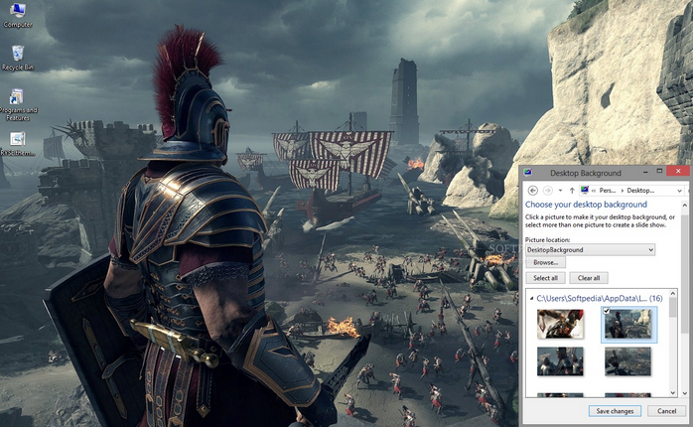This screenshot has height=427, width=693.
Task: Click the Select all button
Action: click(545, 278)
